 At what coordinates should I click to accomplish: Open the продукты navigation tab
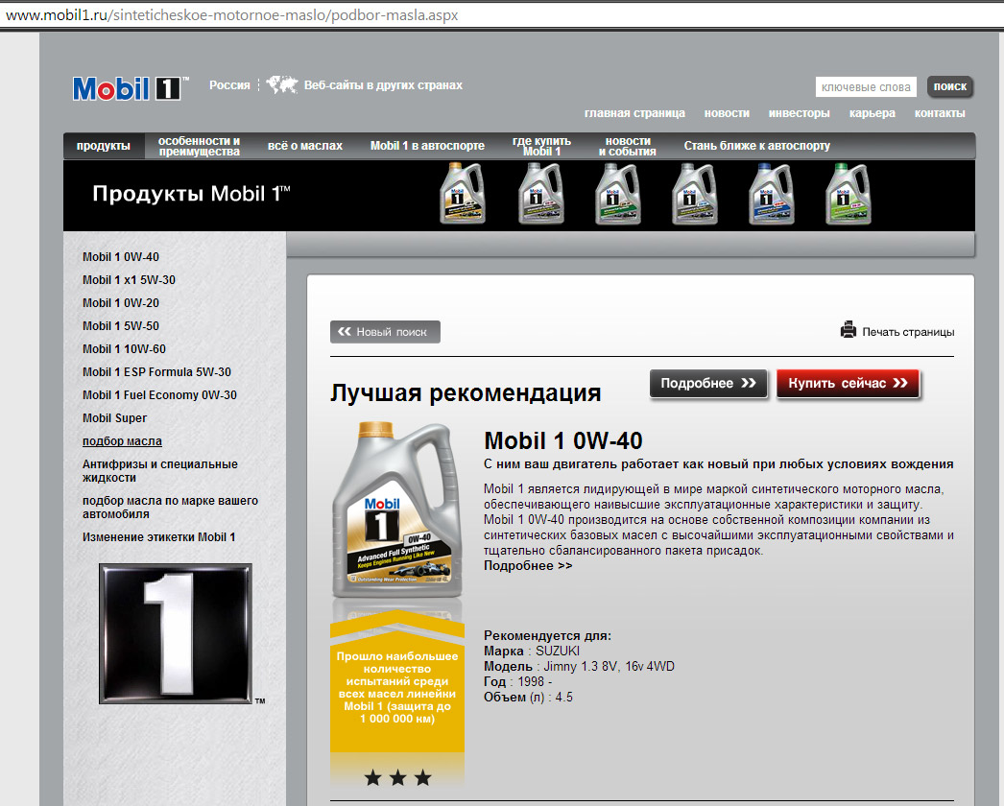[104, 146]
